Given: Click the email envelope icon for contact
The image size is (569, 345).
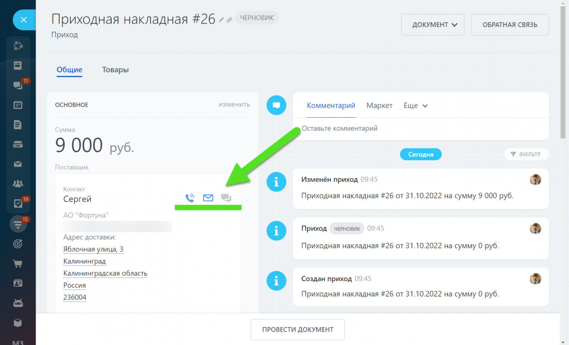Looking at the screenshot, I should click(x=208, y=198).
